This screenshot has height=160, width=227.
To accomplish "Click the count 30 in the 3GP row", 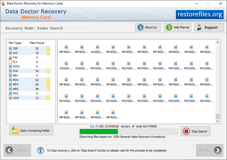I will click(37, 48).
